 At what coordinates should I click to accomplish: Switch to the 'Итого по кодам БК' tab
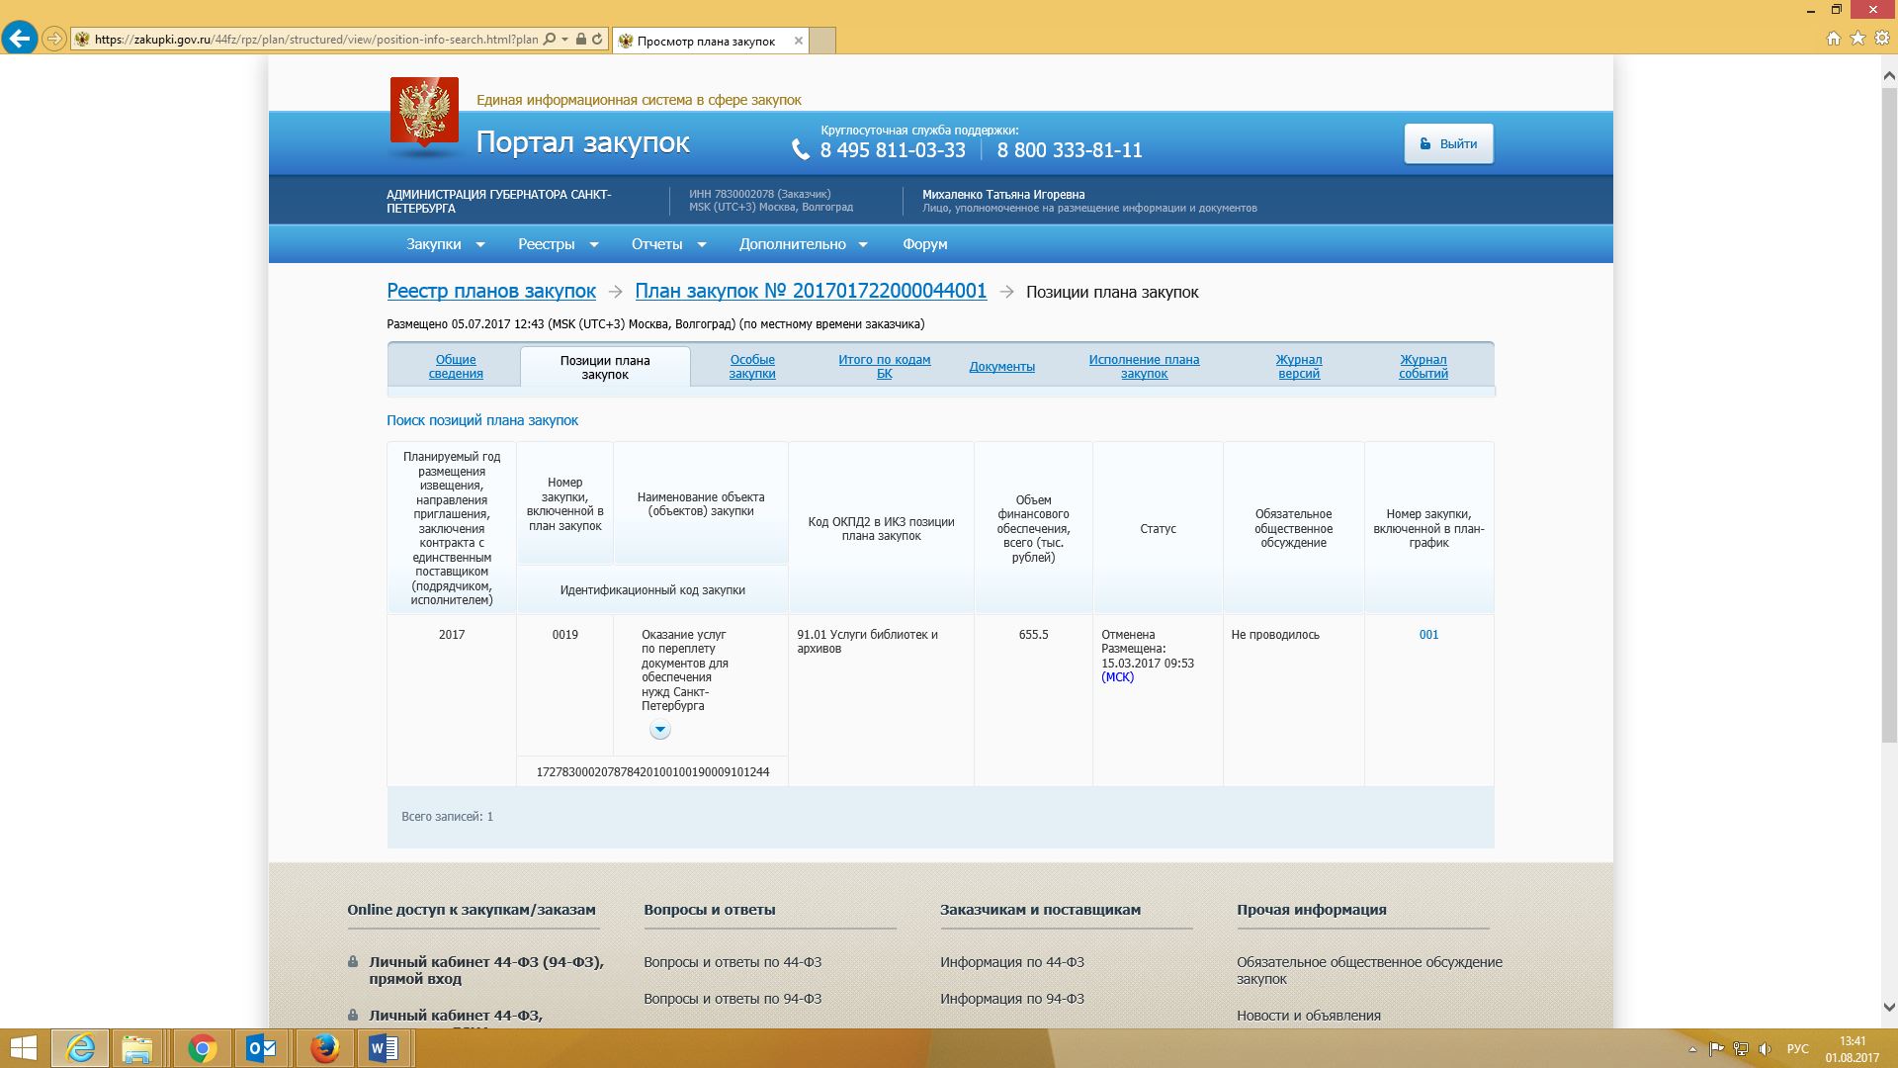click(885, 366)
